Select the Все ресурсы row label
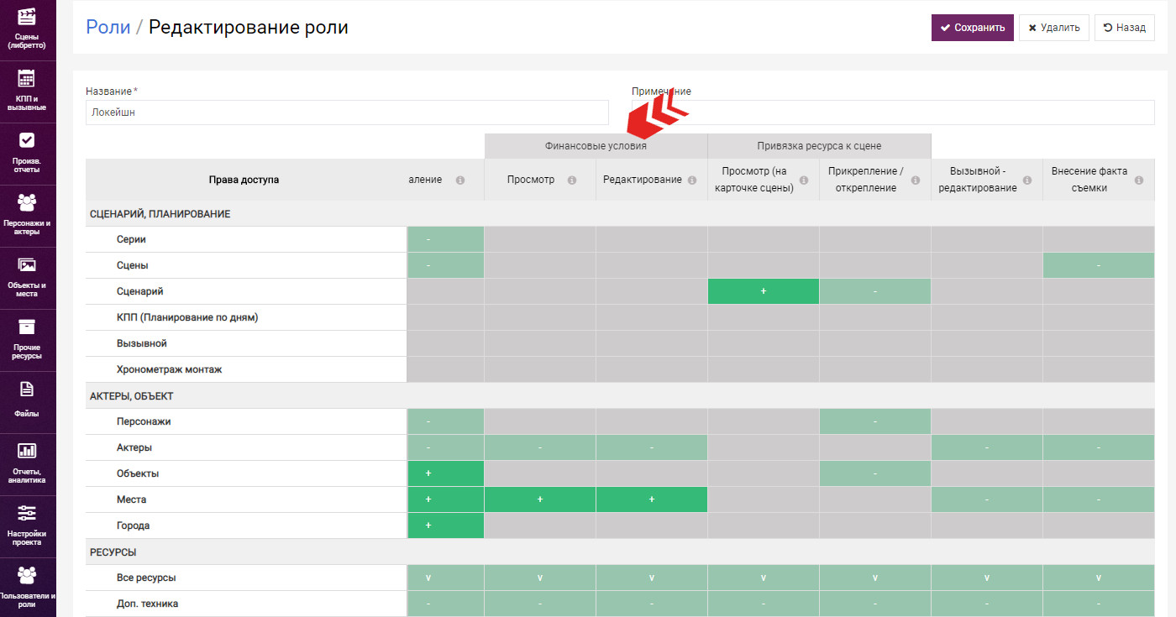This screenshot has width=1176, height=617. (146, 578)
